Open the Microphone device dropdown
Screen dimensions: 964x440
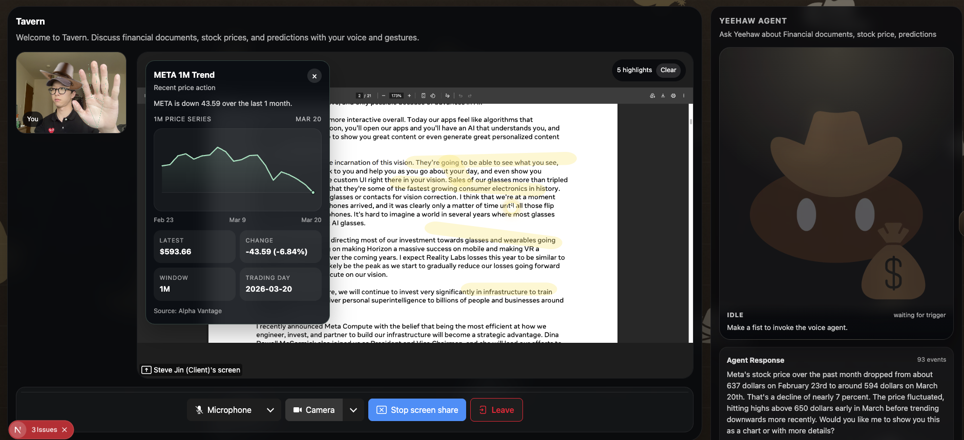[270, 410]
